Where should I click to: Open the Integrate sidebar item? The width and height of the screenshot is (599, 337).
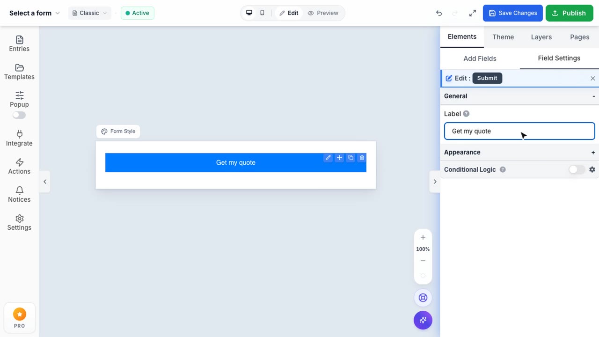click(19, 138)
